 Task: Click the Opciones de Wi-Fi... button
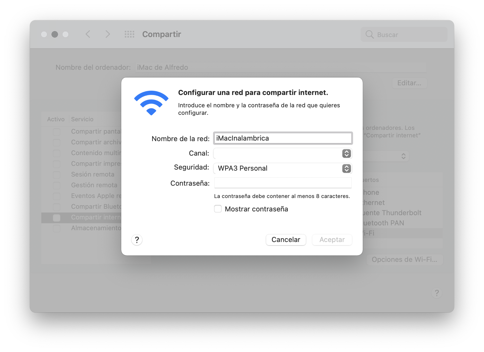pyautogui.click(x=405, y=259)
